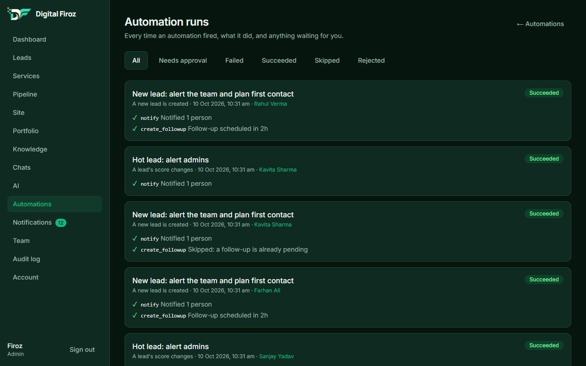Viewport: 586px width, 366px height.
Task: Open Account settings
Action: click(x=54, y=277)
